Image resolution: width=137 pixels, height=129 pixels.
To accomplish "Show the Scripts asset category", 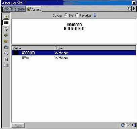I will (6, 53).
